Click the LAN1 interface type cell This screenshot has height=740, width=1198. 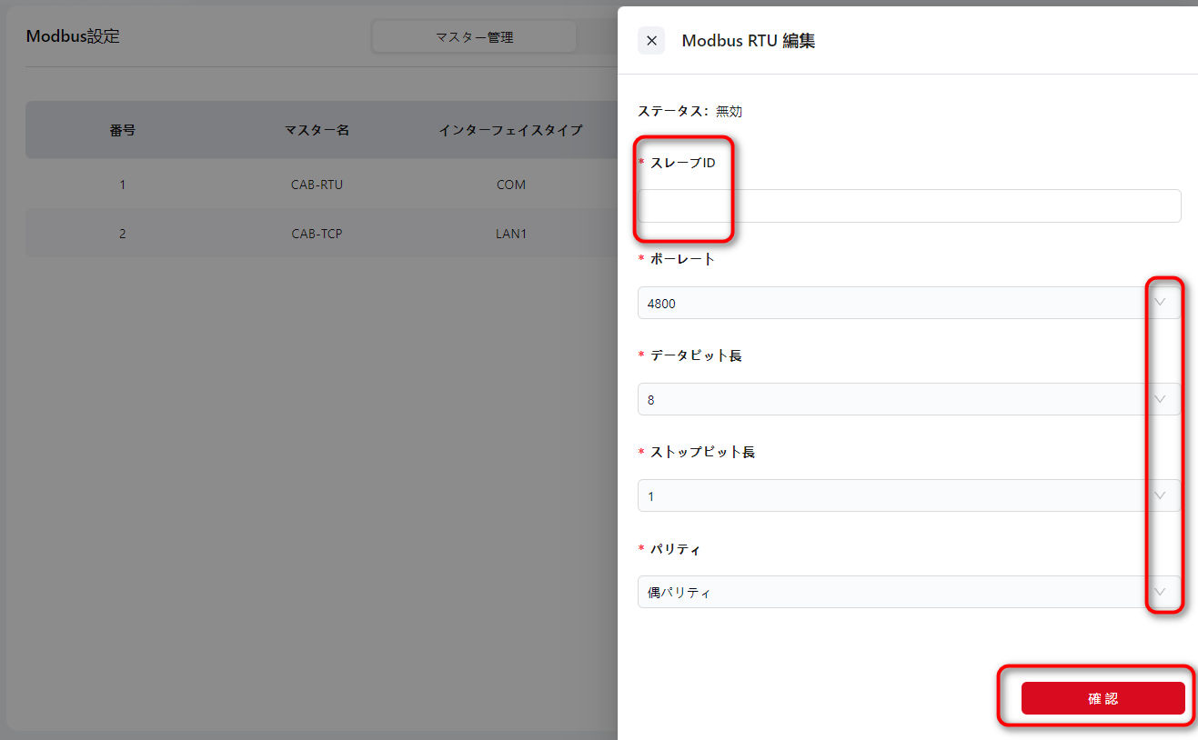pyautogui.click(x=510, y=234)
